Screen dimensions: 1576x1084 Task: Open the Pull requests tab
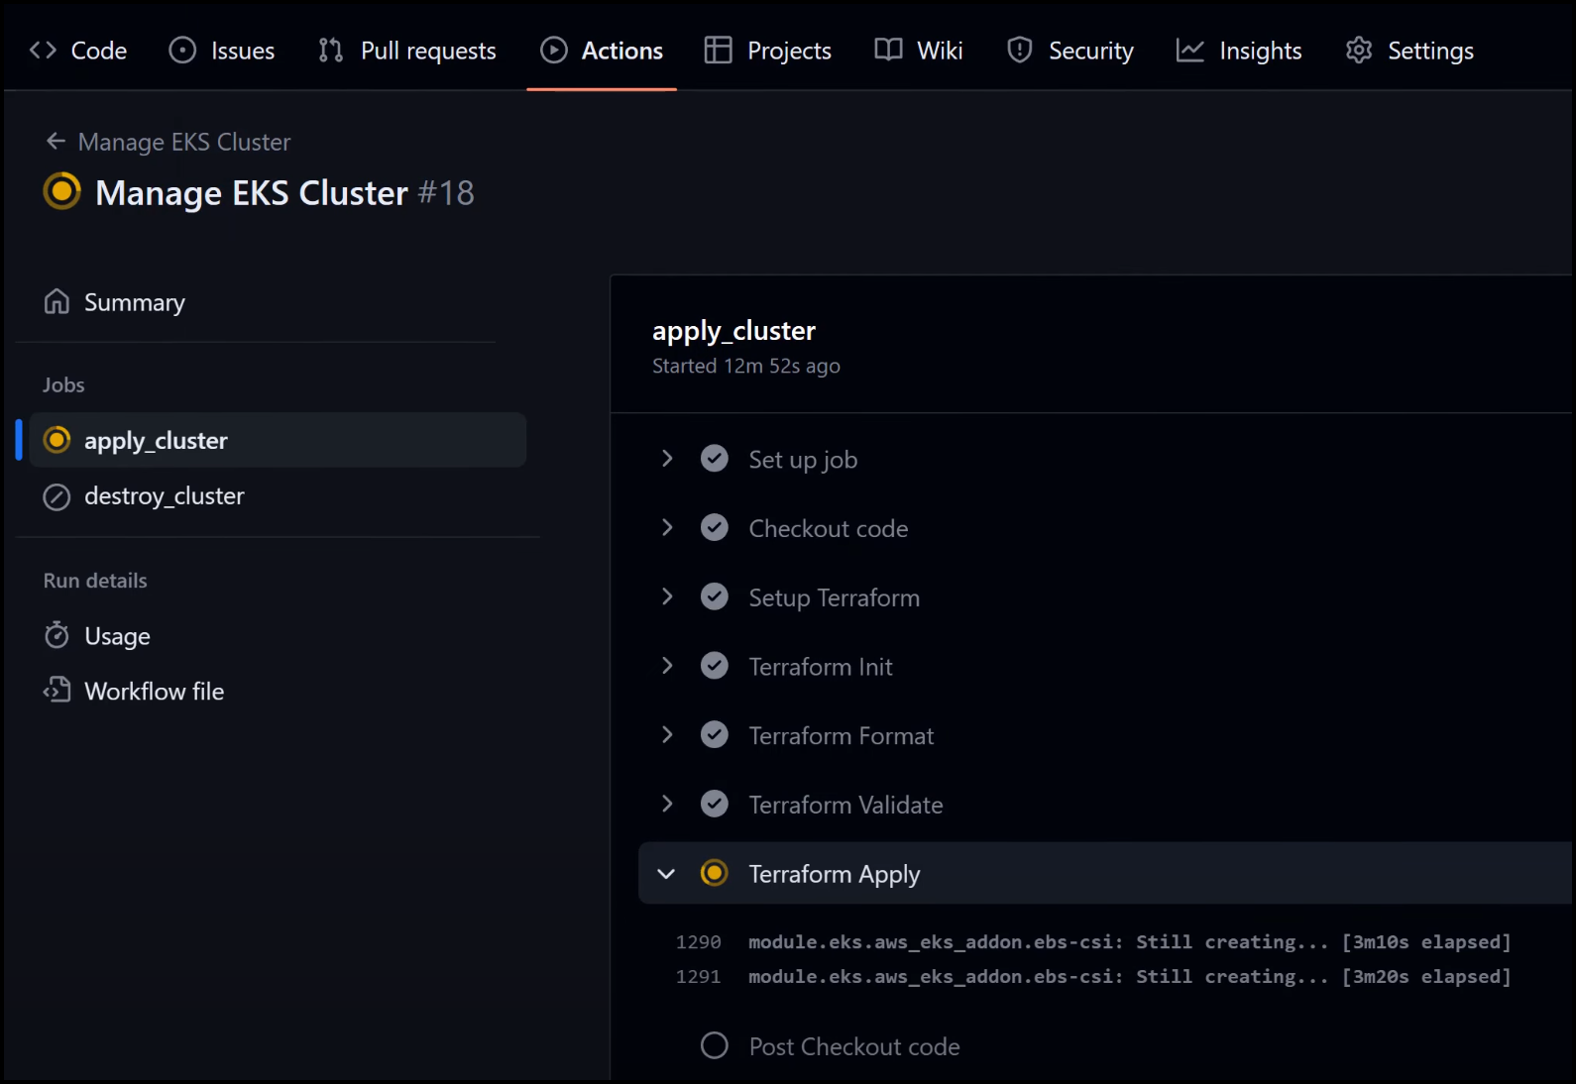(407, 51)
